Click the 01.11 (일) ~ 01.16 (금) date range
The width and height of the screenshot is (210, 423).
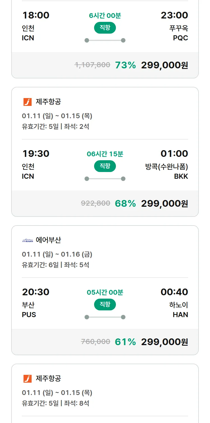click(x=57, y=254)
